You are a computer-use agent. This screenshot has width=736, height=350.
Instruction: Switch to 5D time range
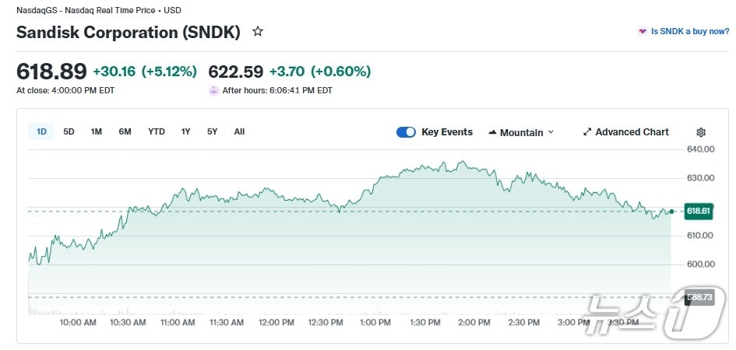69,131
